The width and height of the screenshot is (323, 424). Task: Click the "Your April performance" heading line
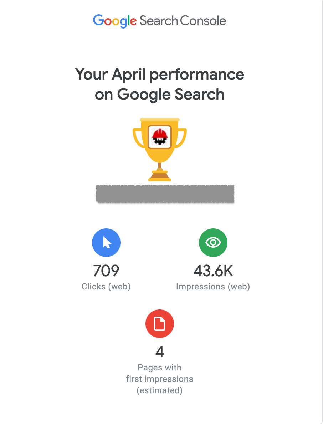tap(160, 75)
